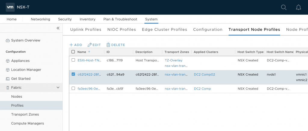This screenshot has height=131, width=308.
Task: Click the Get Started laptop icon
Action: 8,79
